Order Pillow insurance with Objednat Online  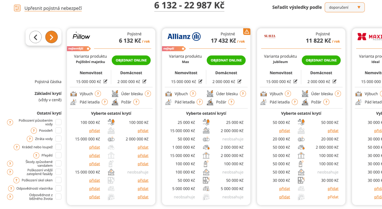(131, 60)
